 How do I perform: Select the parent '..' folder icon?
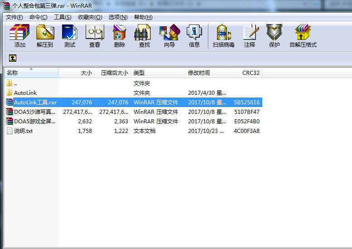pyautogui.click(x=9, y=83)
